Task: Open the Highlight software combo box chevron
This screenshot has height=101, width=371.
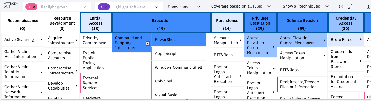Action: (157, 7)
